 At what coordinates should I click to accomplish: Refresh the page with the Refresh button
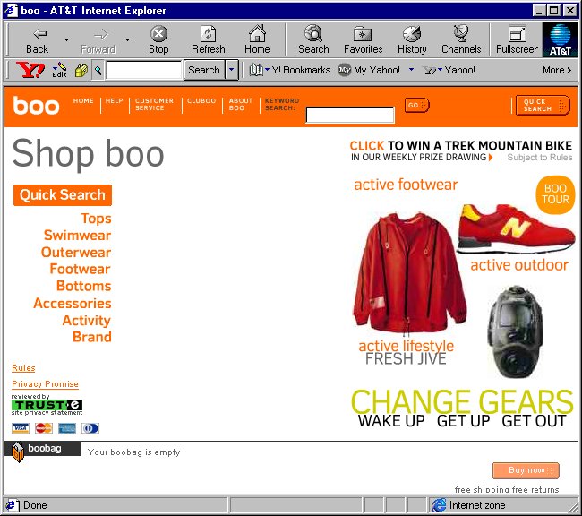(209, 39)
